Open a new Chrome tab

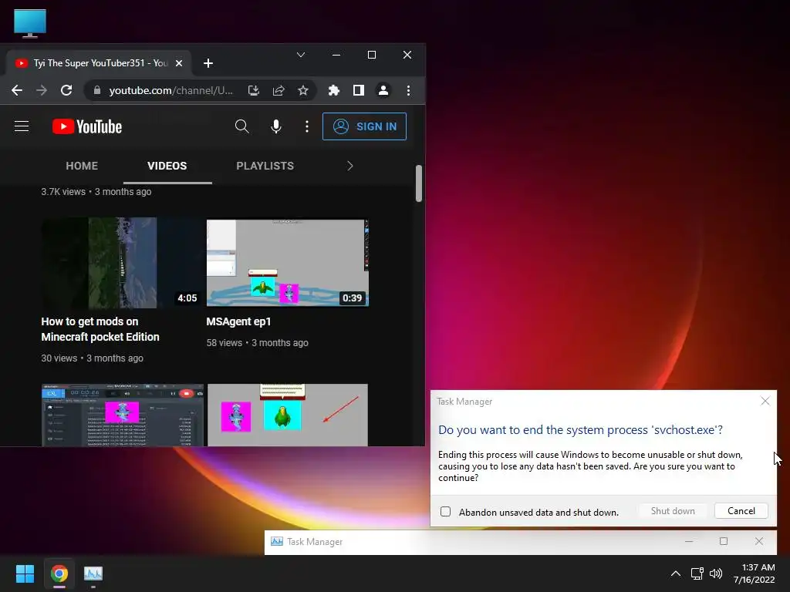208,63
